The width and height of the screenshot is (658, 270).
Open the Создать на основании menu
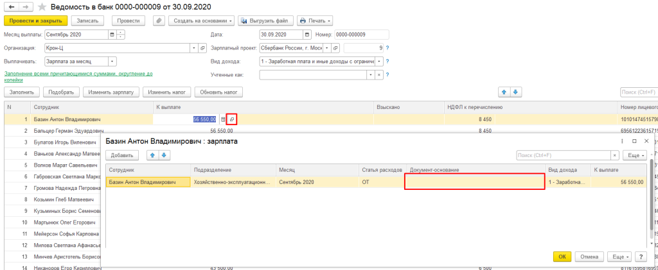pos(202,21)
